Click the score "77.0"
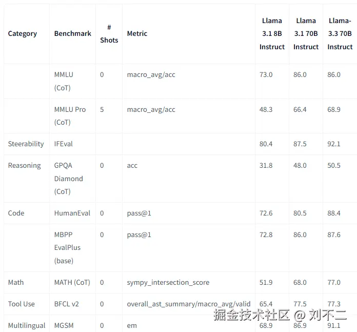 point(334,283)
